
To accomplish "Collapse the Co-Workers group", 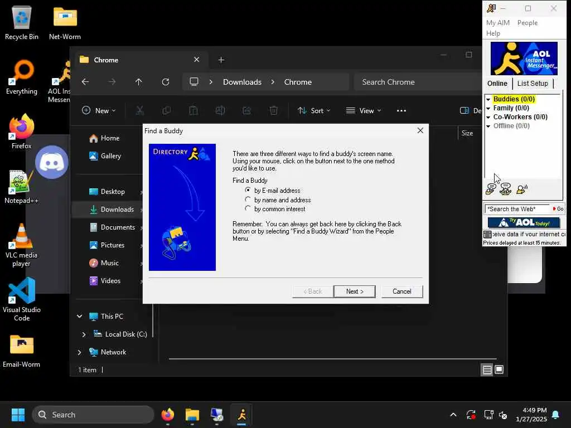I will (x=488, y=117).
